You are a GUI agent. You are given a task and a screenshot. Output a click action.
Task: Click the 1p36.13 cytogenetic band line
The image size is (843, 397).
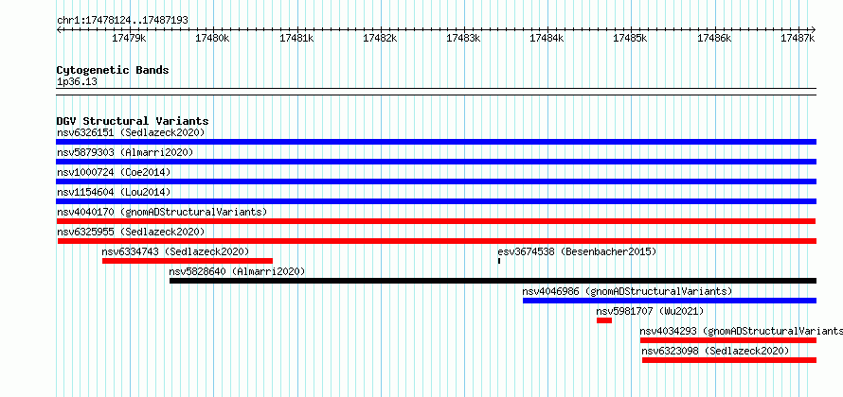[436, 92]
